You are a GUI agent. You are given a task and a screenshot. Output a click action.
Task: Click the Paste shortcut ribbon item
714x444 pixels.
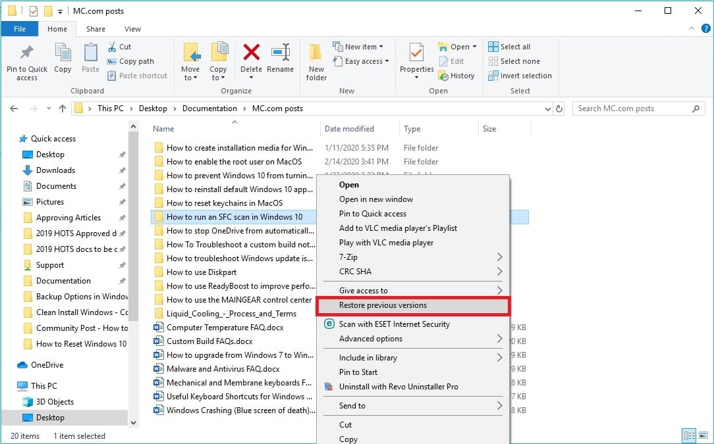tap(137, 76)
